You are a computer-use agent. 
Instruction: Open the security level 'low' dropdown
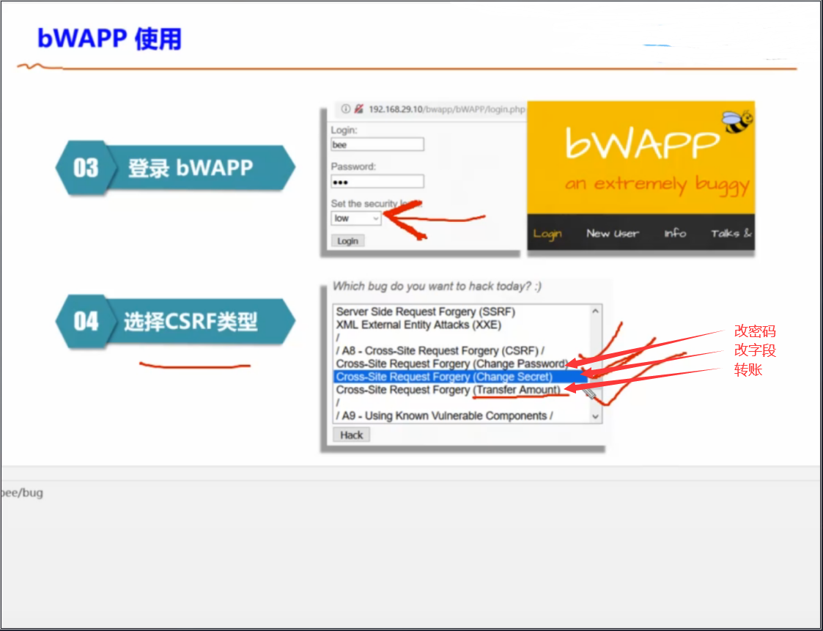click(x=356, y=218)
